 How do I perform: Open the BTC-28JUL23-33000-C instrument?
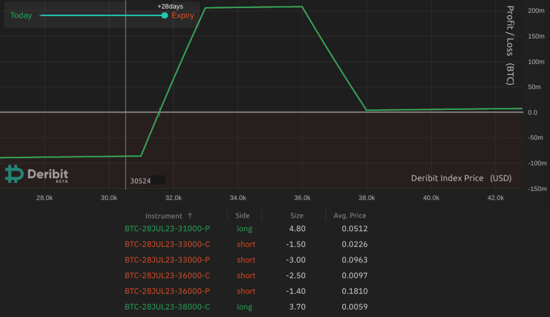(167, 244)
